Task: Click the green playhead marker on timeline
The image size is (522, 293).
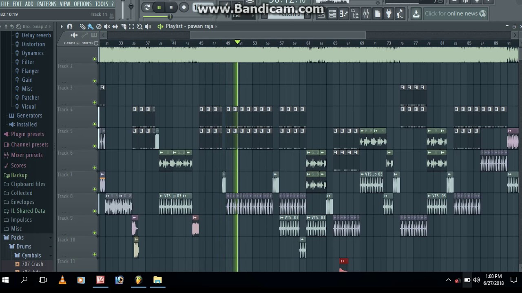Action: pyautogui.click(x=237, y=42)
